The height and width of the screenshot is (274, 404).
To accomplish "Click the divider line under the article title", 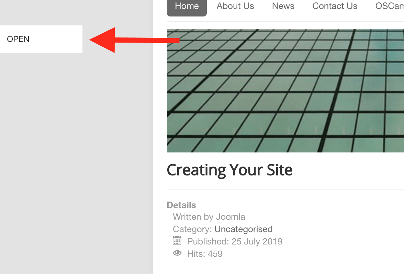I will 285,189.
